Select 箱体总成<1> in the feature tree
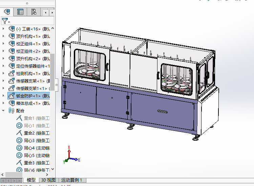Screen dimensions: 254x186 coord(33,103)
